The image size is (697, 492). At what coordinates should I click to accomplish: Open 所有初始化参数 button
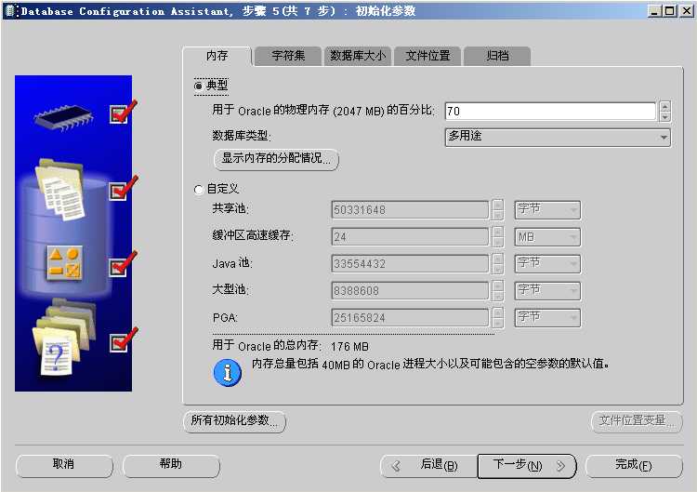click(234, 420)
